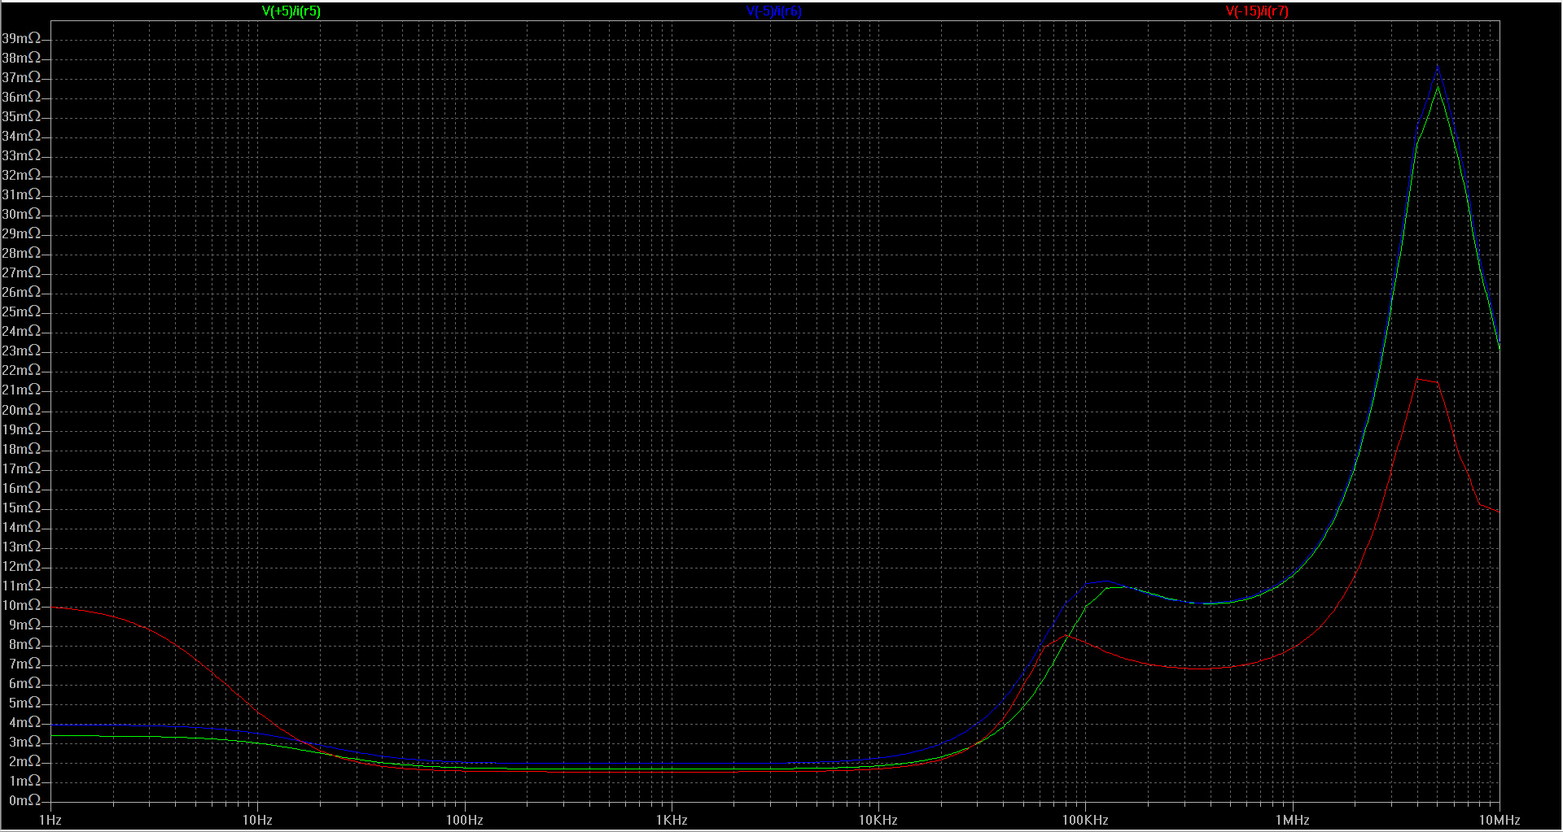The width and height of the screenshot is (1563, 832).
Task: Click the 37mΩ vertical axis label
Action: pyautogui.click(x=21, y=77)
